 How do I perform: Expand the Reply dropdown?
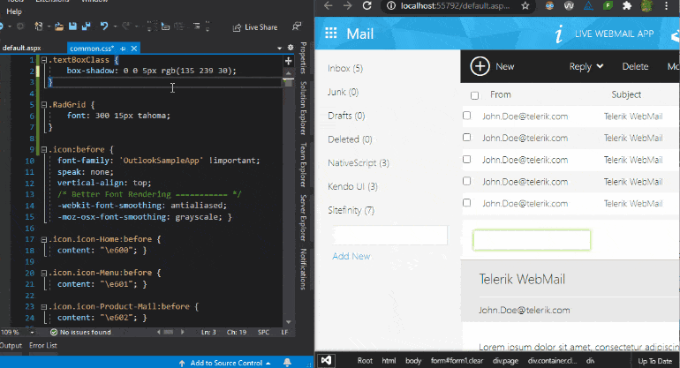[x=600, y=66]
